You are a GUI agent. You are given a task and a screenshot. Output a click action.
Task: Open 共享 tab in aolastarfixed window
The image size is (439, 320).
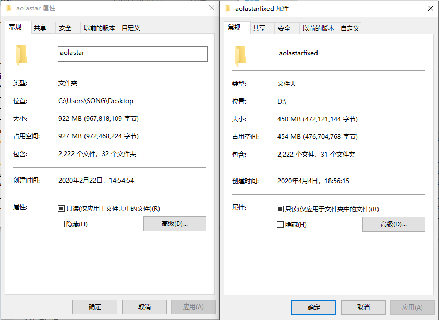pyautogui.click(x=262, y=29)
